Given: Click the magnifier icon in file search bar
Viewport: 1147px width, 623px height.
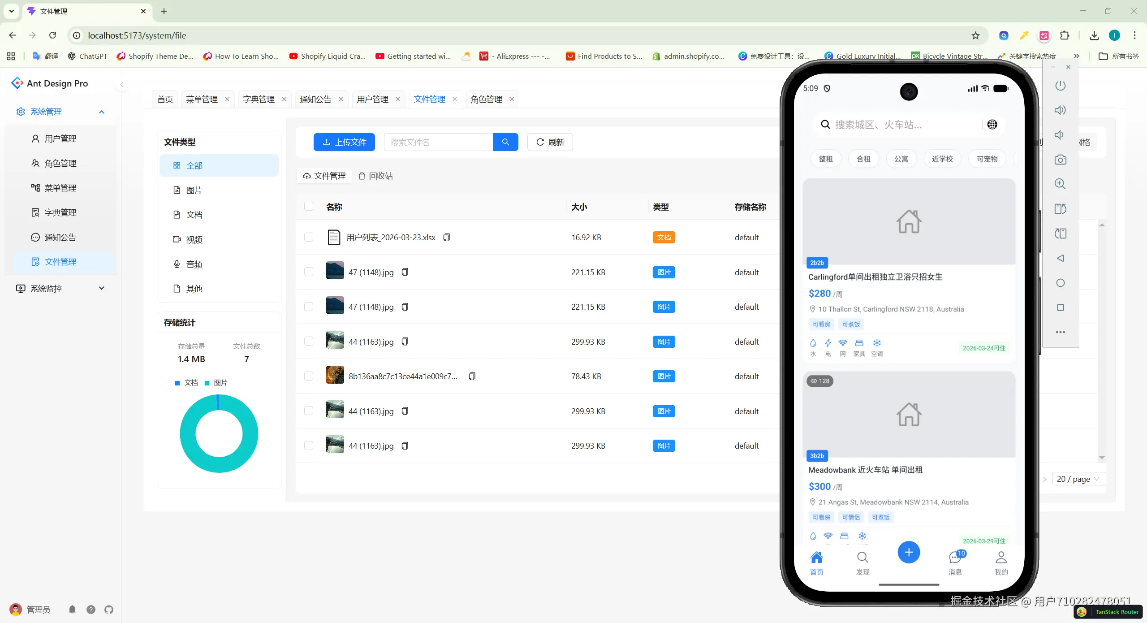Looking at the screenshot, I should click(505, 142).
